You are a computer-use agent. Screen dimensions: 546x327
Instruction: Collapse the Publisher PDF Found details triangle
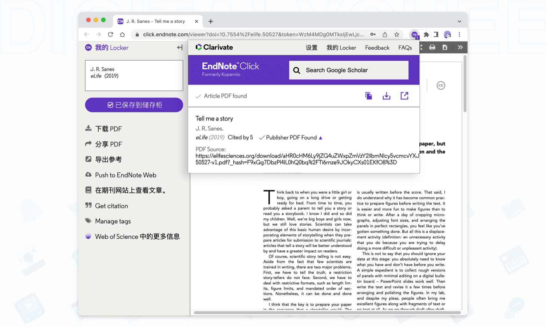tap(320, 137)
